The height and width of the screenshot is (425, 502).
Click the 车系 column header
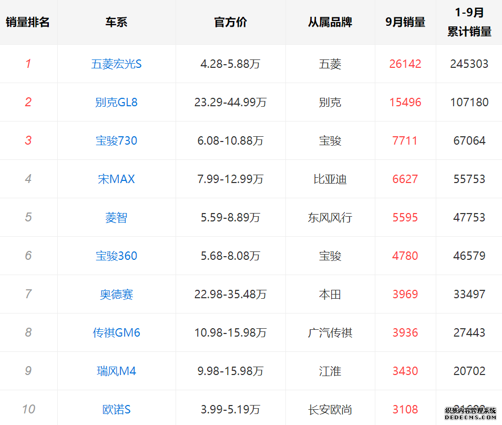(116, 22)
